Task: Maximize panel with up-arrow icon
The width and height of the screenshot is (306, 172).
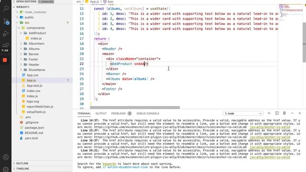Action: click(x=292, y=113)
